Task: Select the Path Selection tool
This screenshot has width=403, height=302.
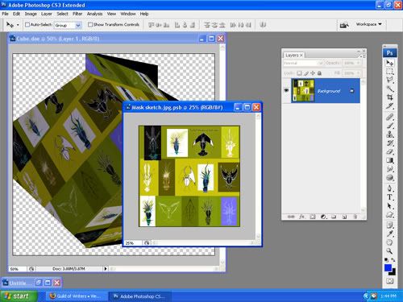Action: click(x=389, y=206)
